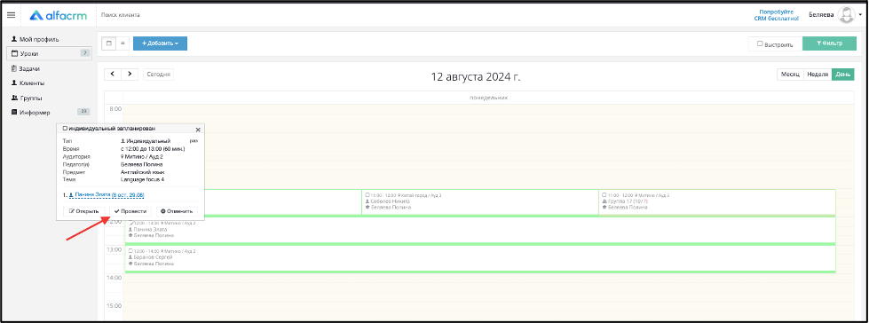Screen dimensions: 869x323
Task: Click 'Провести' in lesson popup
Action: [130, 211]
